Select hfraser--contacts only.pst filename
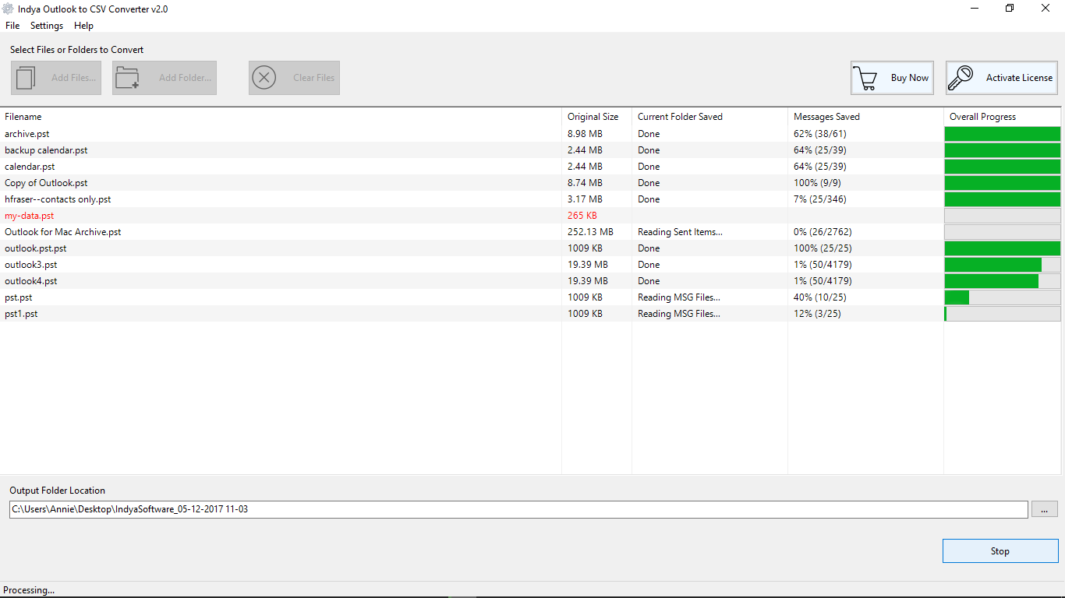The height and width of the screenshot is (598, 1065). [x=58, y=199]
